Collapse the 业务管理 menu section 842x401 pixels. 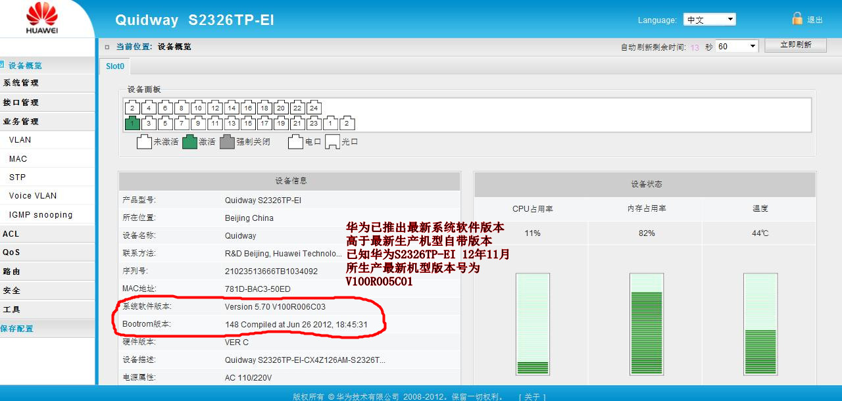(47, 122)
